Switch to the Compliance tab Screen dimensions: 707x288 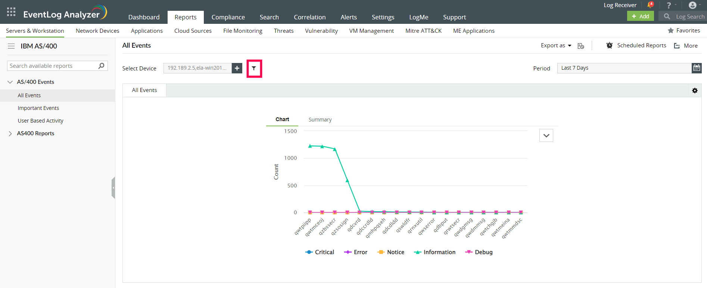coord(228,17)
